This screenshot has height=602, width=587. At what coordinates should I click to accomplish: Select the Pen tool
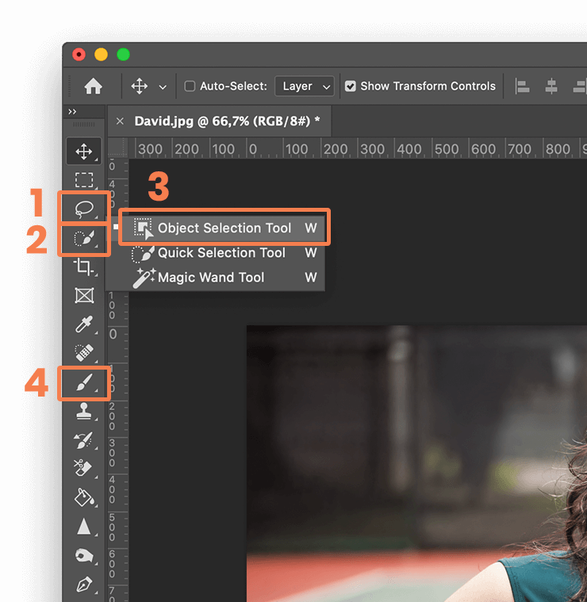point(84,585)
